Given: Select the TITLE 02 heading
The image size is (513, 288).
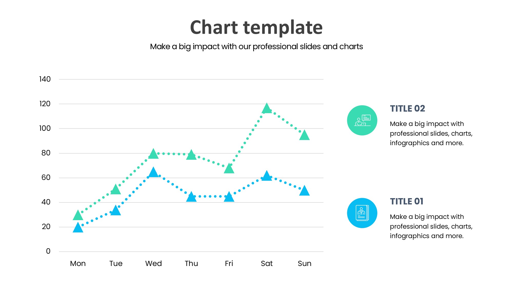Looking at the screenshot, I should coord(407,109).
